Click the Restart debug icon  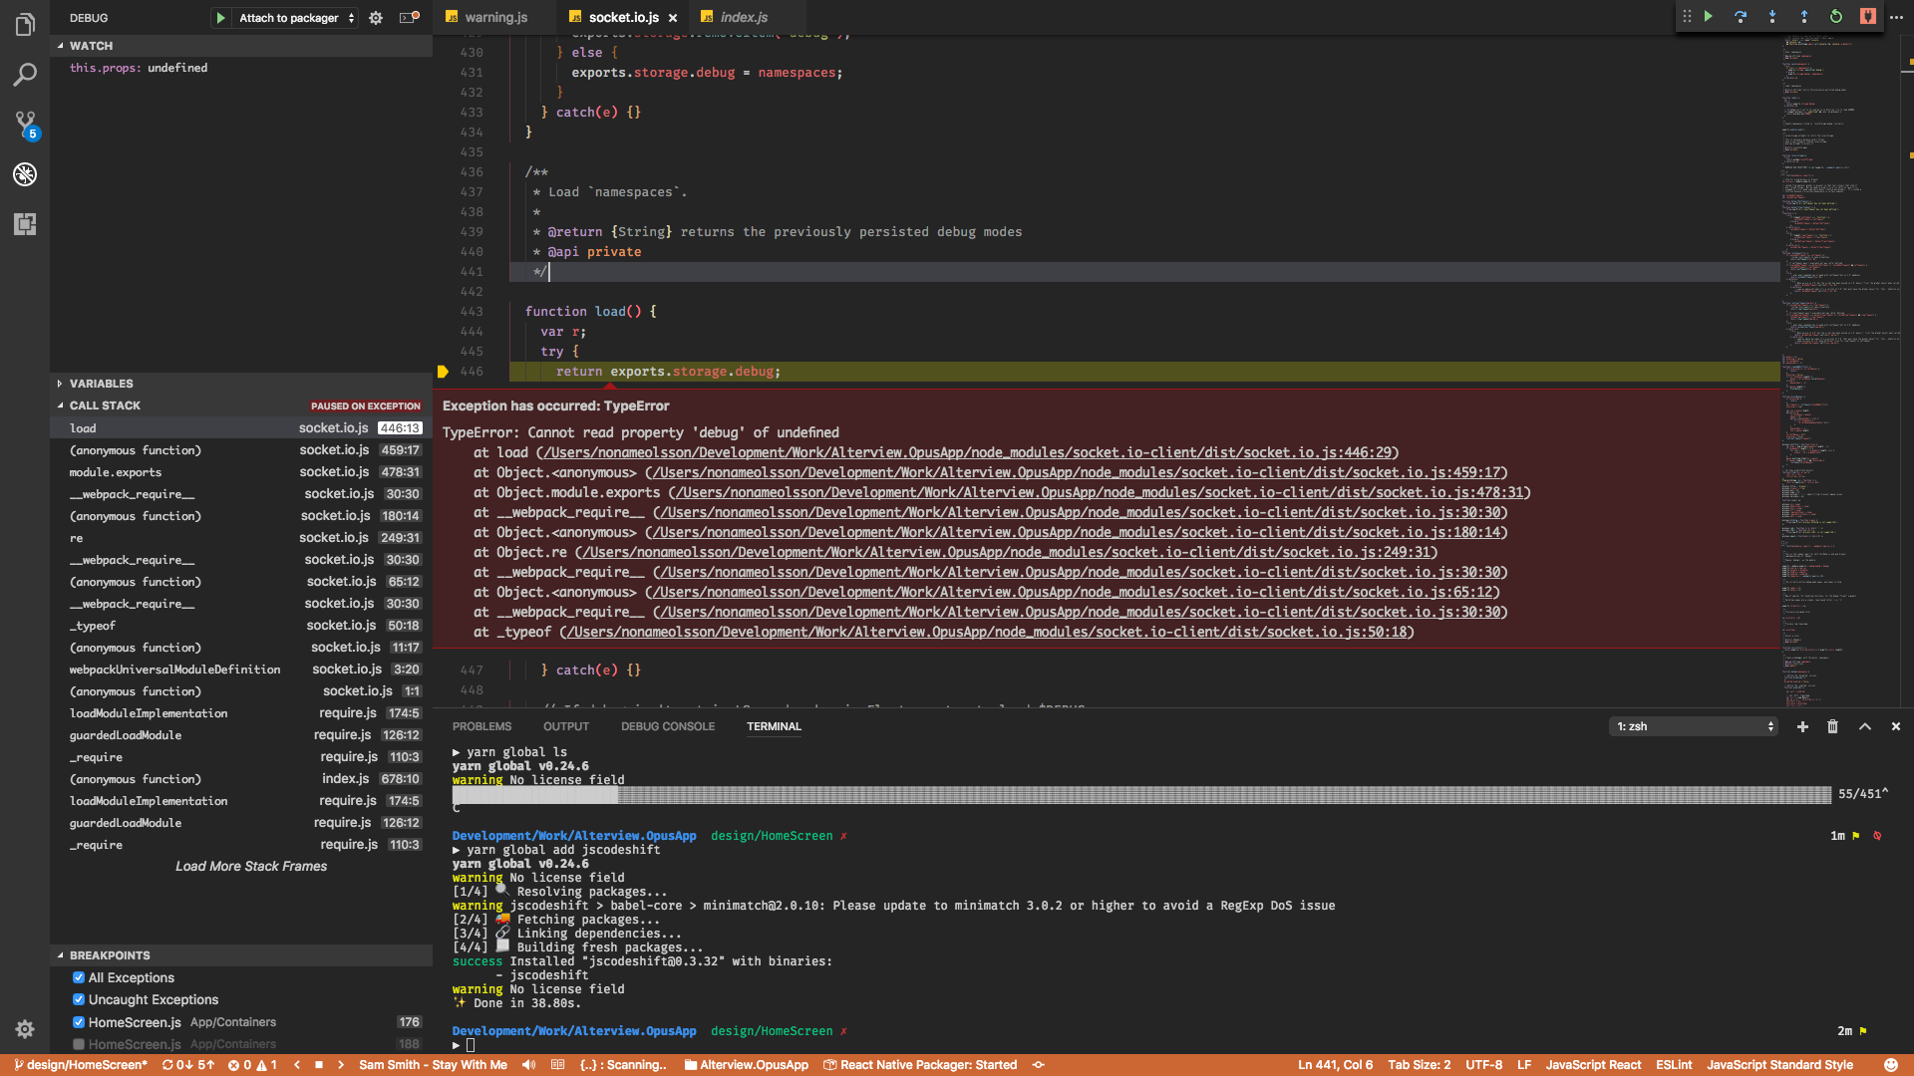(x=1836, y=17)
